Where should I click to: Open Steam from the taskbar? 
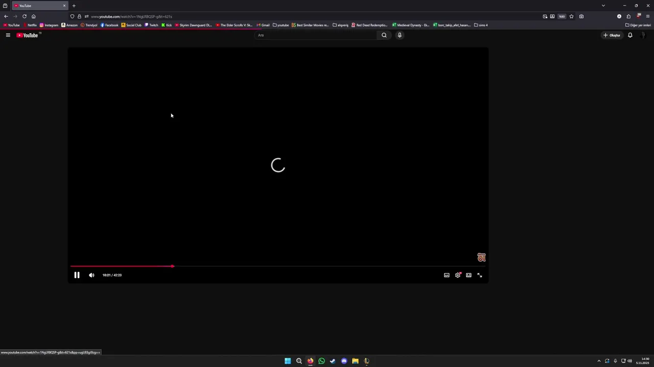coord(333,361)
